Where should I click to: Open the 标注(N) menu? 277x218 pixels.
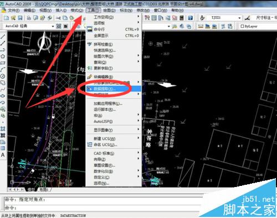[x=126, y=11]
